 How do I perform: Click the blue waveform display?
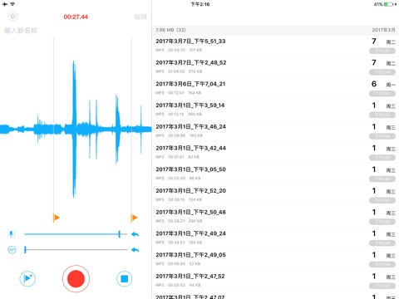coord(76,129)
